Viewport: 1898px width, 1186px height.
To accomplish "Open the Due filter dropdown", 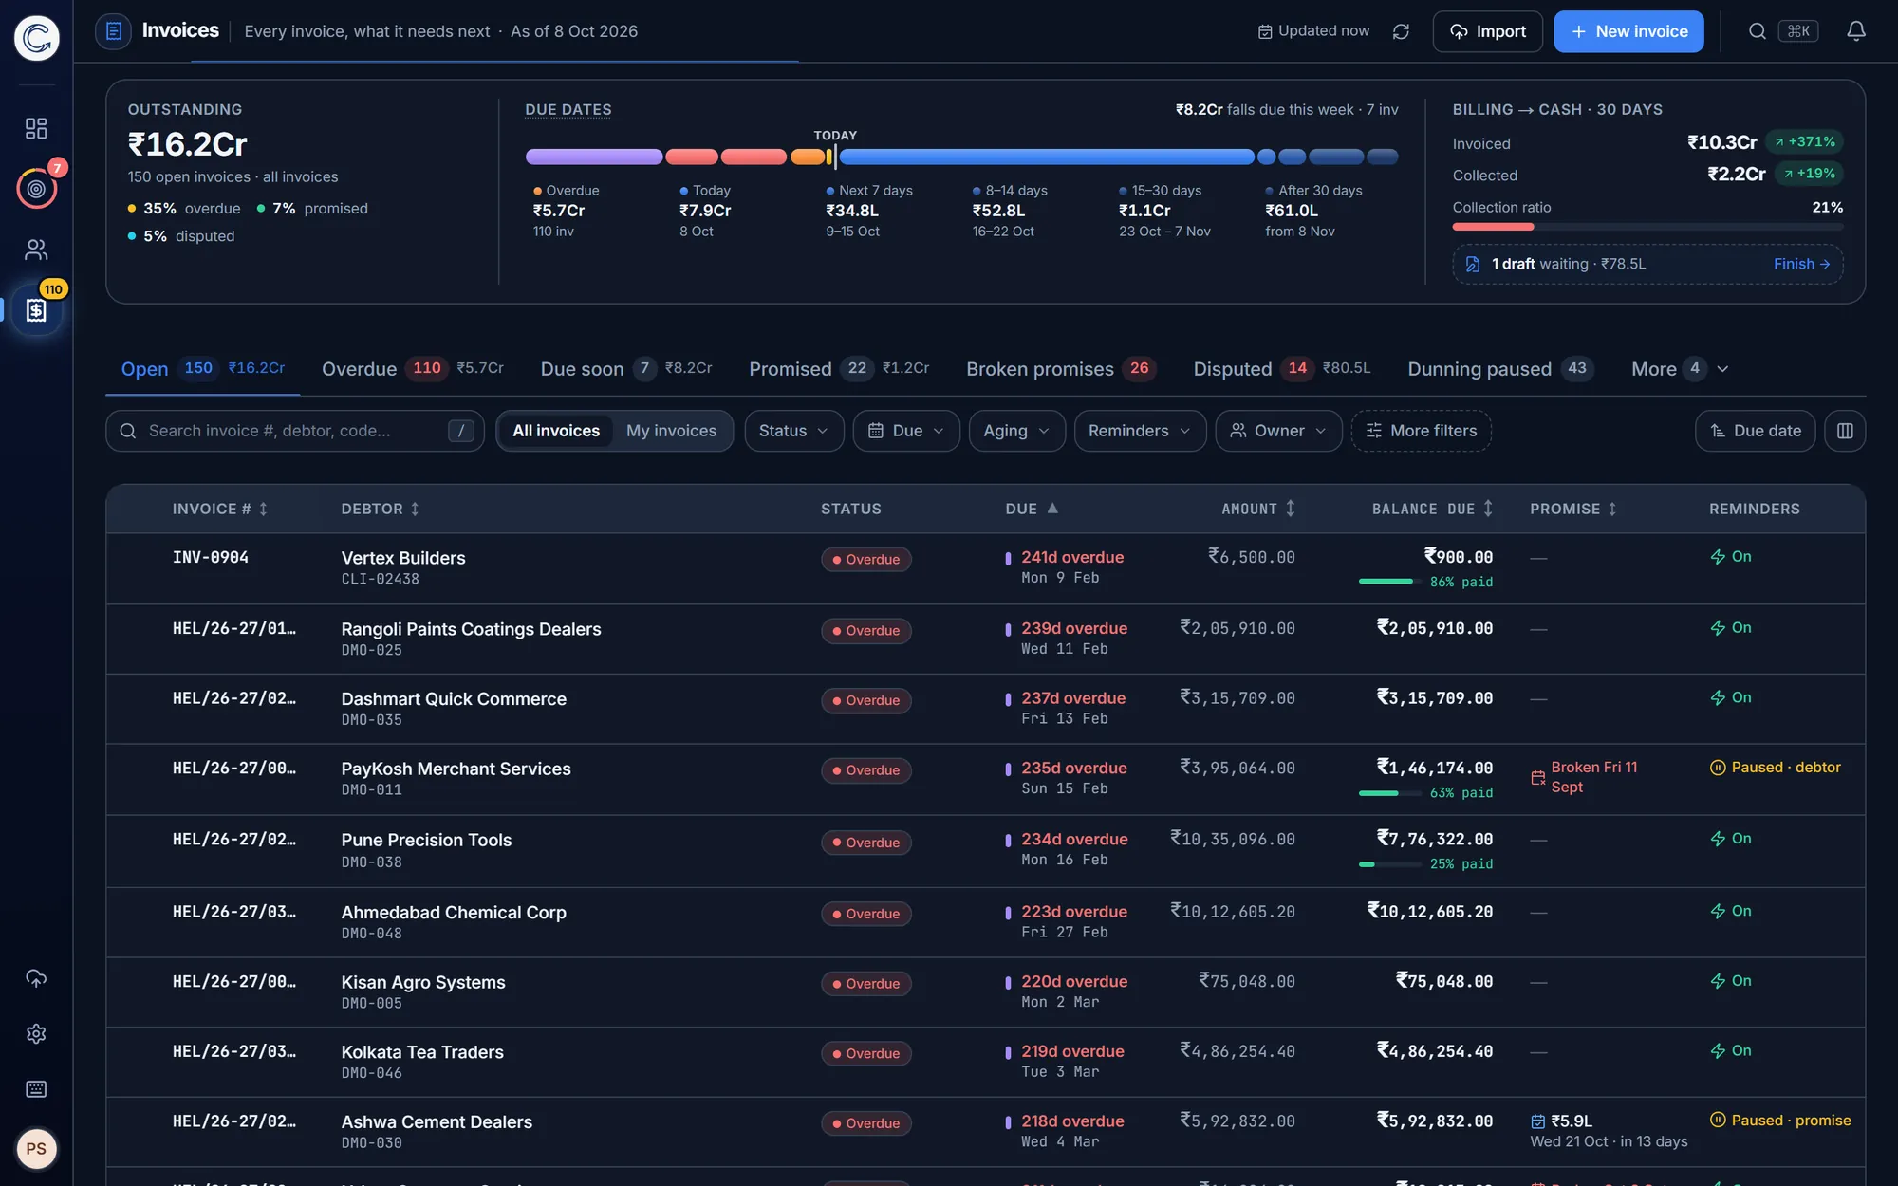I will 906,431.
